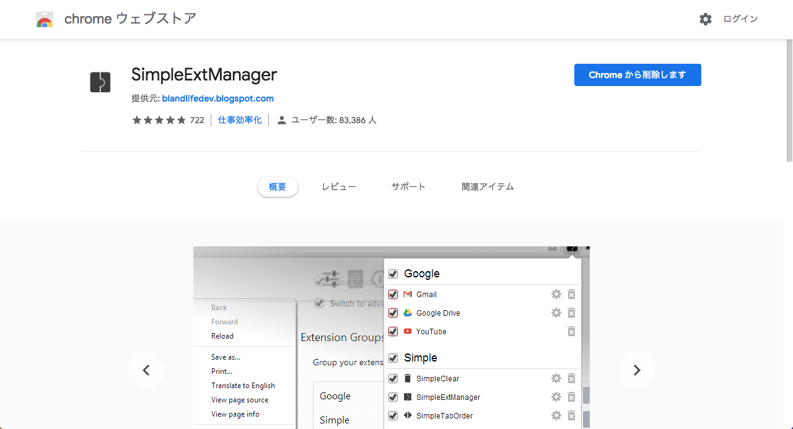Click the SimpleExtManager extension icon
This screenshot has width=793, height=429.
tap(100, 82)
